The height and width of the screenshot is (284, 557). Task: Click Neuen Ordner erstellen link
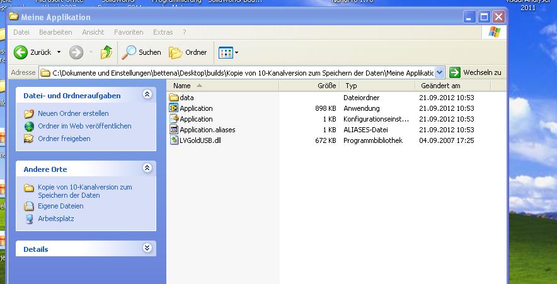tap(73, 113)
